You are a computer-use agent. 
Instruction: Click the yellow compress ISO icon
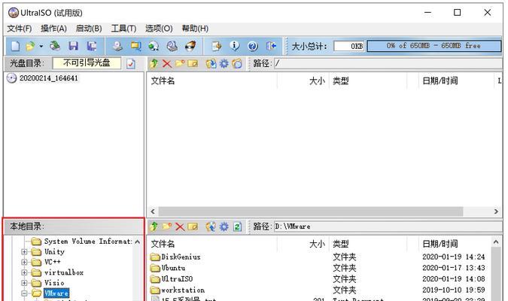[x=135, y=46]
